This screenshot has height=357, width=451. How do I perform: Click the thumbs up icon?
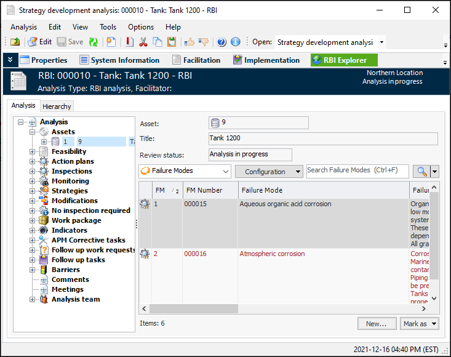pos(190,42)
